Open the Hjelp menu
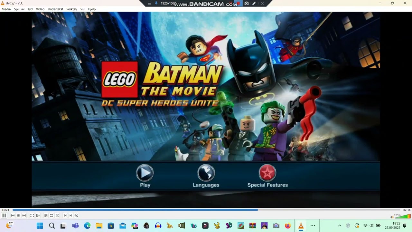The height and width of the screenshot is (232, 412). click(92, 9)
